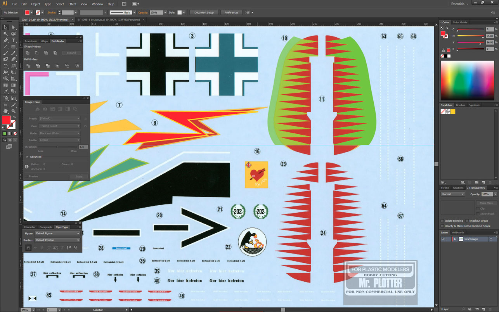Select the Lasso tool
499x312 pixels.
tap(13, 34)
